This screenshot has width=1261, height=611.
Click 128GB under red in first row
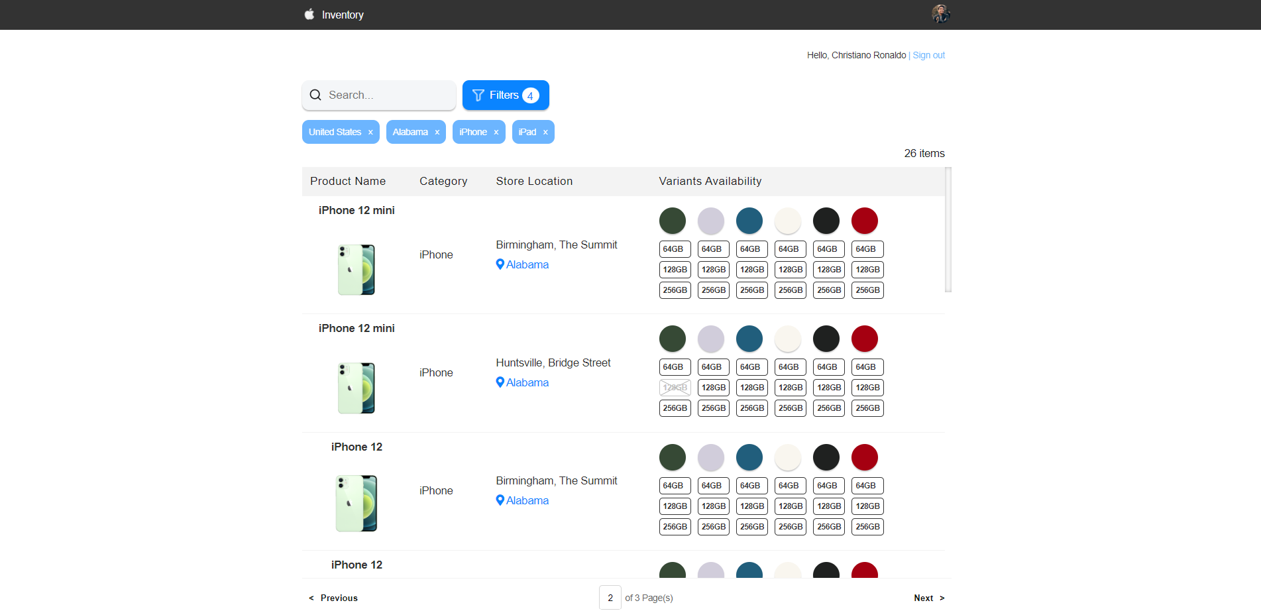(x=867, y=270)
